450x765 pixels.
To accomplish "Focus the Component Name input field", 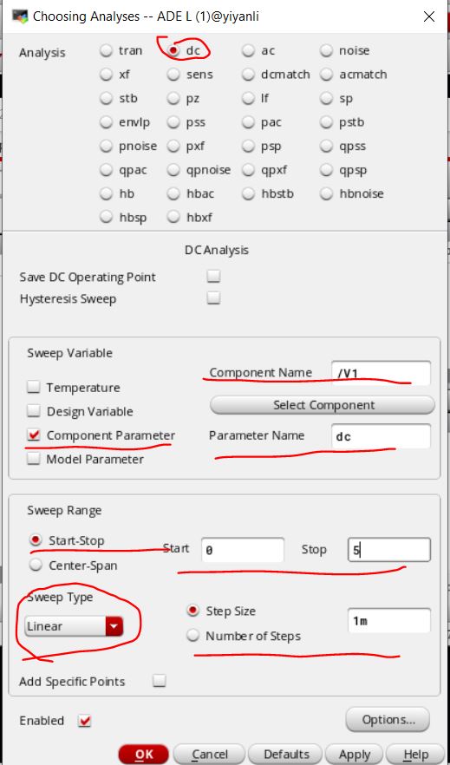I will pyautogui.click(x=381, y=373).
